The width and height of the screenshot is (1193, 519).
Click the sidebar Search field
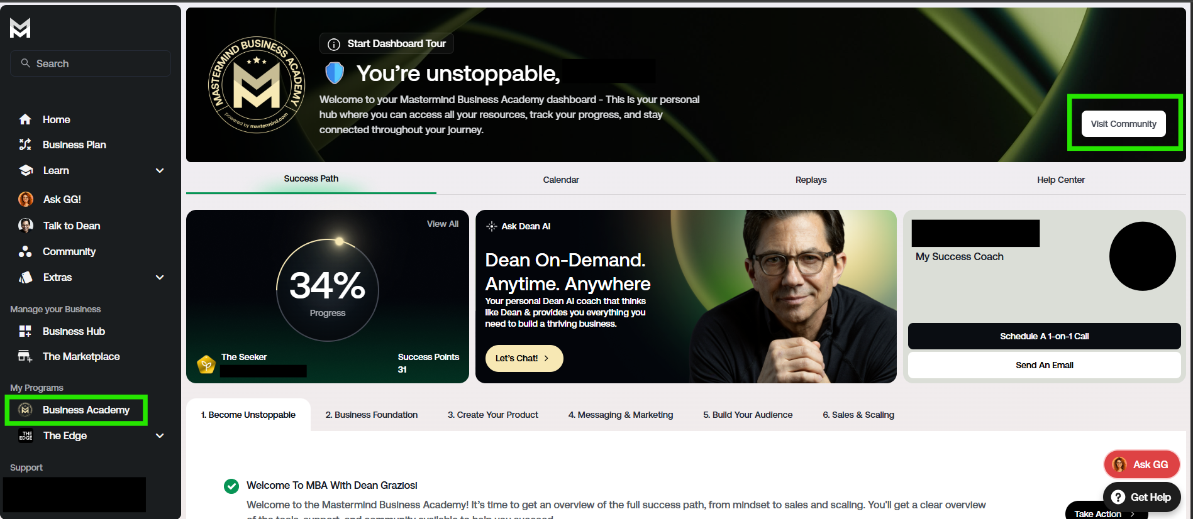tap(91, 63)
